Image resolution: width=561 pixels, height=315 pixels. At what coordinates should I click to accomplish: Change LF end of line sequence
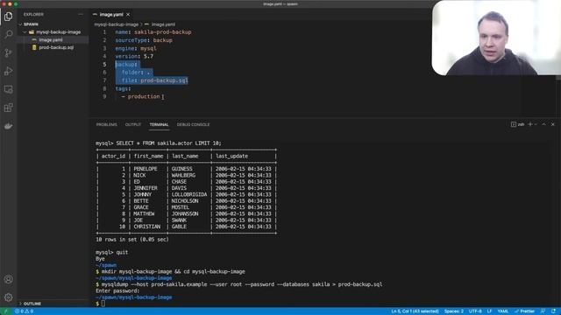coord(489,311)
